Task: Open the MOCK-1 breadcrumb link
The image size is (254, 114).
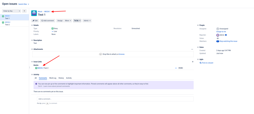Action: (x=47, y=12)
